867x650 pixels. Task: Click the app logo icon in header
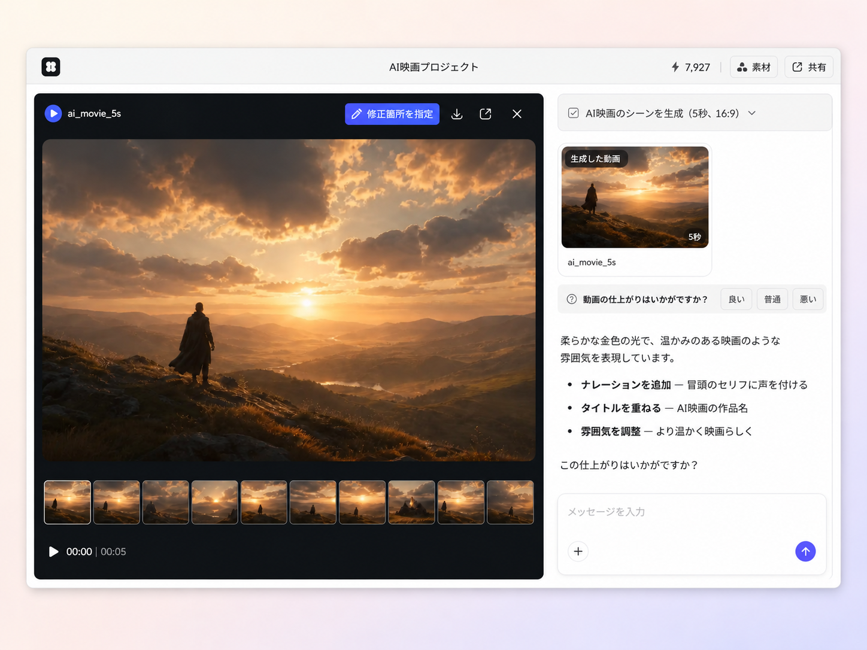[x=51, y=66]
